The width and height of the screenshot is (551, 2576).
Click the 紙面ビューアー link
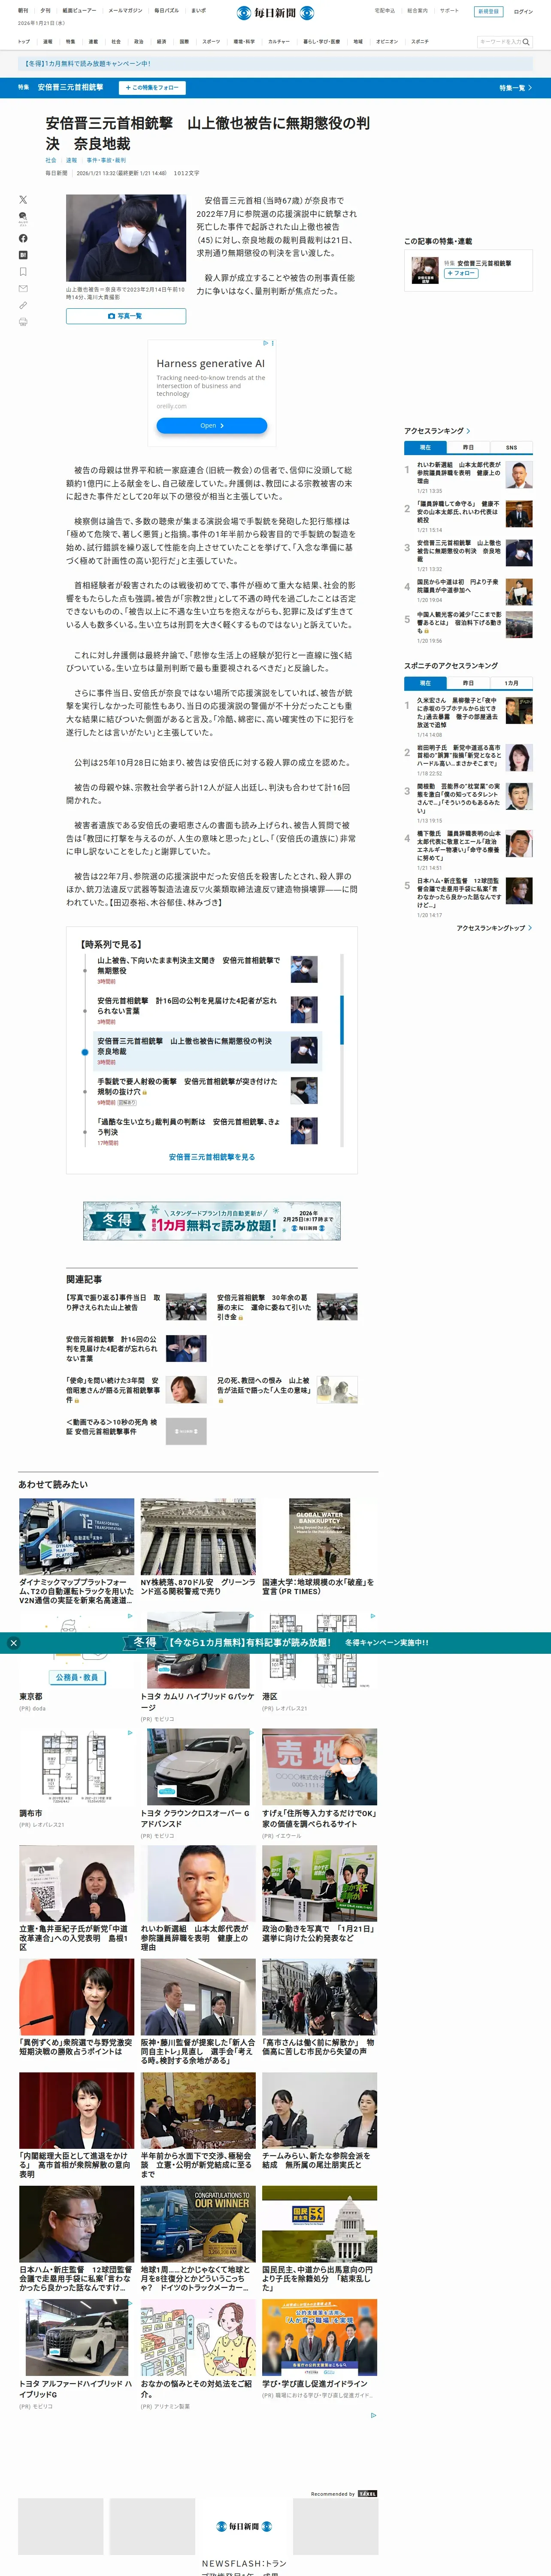79,11
